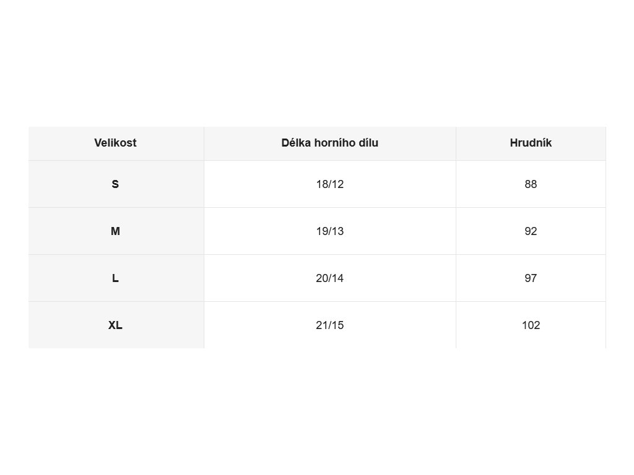Choose the Hrudník measurement for size M
Image resolution: width=634 pixels, height=475 pixels.
[x=531, y=231]
